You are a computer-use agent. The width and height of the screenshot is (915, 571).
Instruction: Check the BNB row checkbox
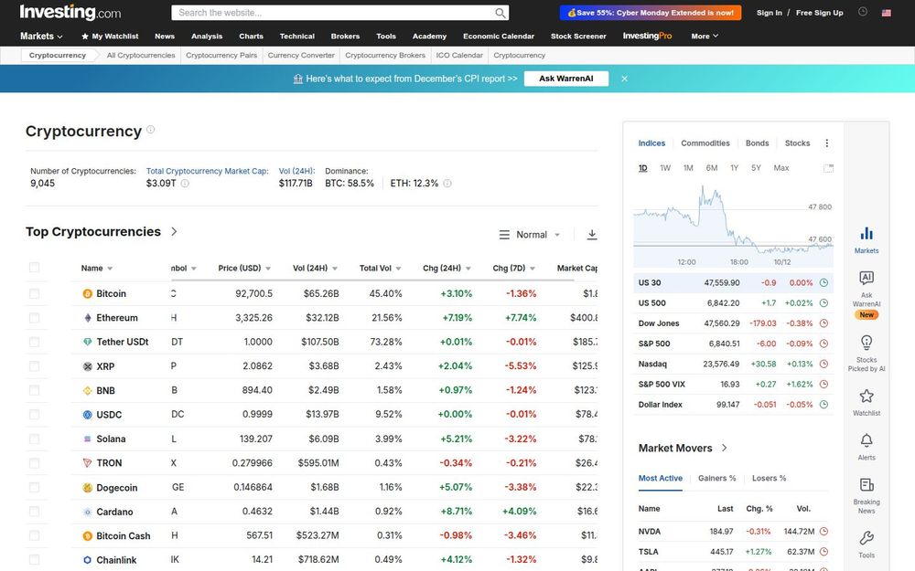tap(35, 390)
